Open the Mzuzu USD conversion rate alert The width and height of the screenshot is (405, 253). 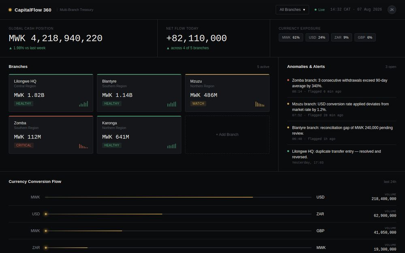pos(341,109)
